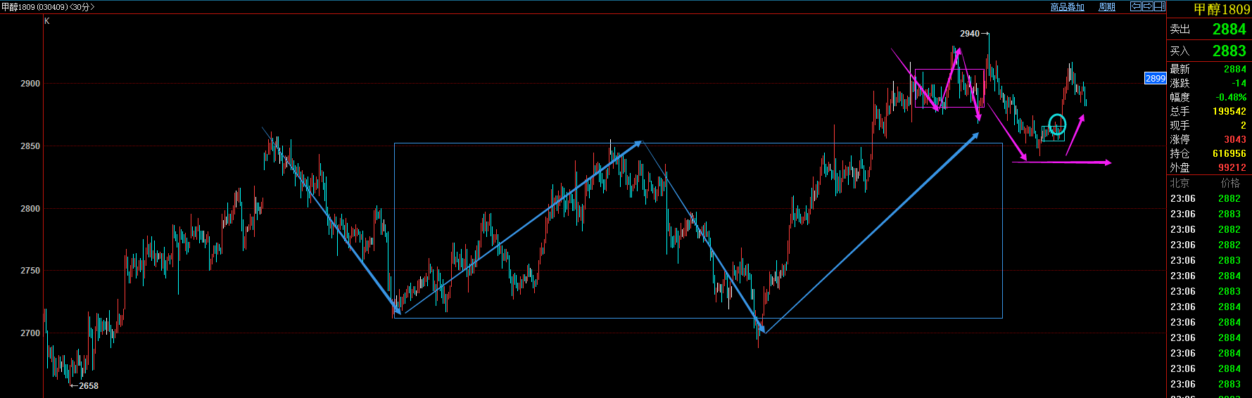Viewport: 1252px width, 398px height.
Task: Click the 买入 buy price 2883
Action: point(1229,51)
